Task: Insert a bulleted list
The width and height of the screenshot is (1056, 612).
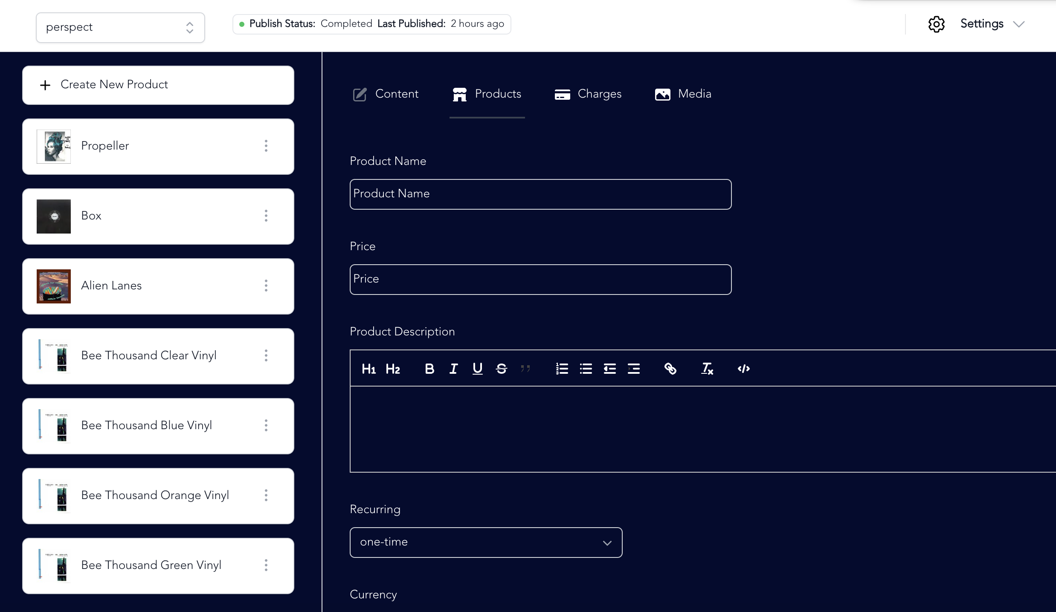Action: pos(586,369)
